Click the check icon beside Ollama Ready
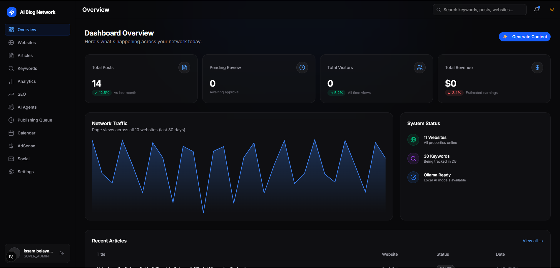560x268 pixels. [413, 177]
